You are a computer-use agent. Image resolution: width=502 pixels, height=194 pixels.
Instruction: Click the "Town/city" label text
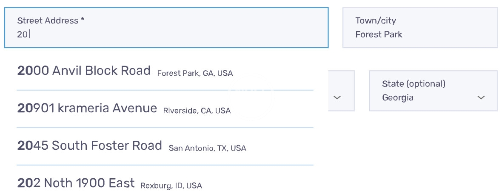click(376, 21)
